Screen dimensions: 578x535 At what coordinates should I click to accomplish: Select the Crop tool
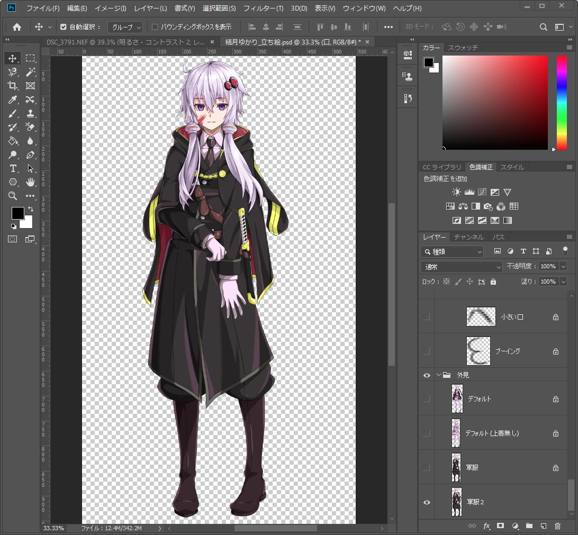click(x=12, y=86)
